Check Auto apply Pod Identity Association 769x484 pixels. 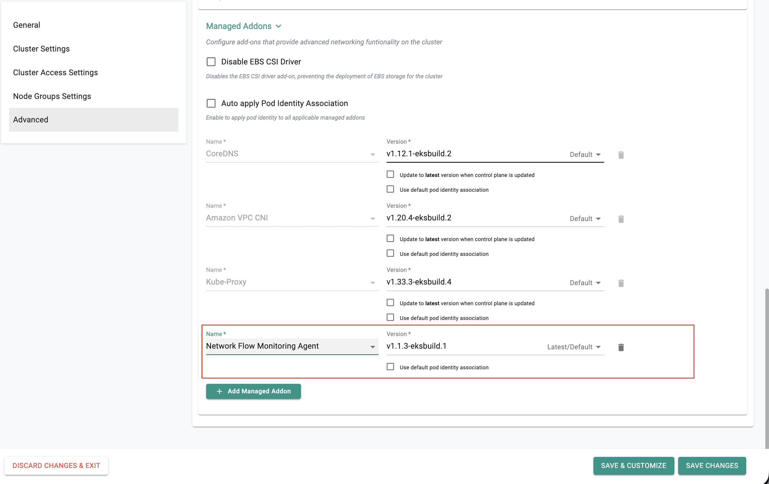click(x=211, y=103)
